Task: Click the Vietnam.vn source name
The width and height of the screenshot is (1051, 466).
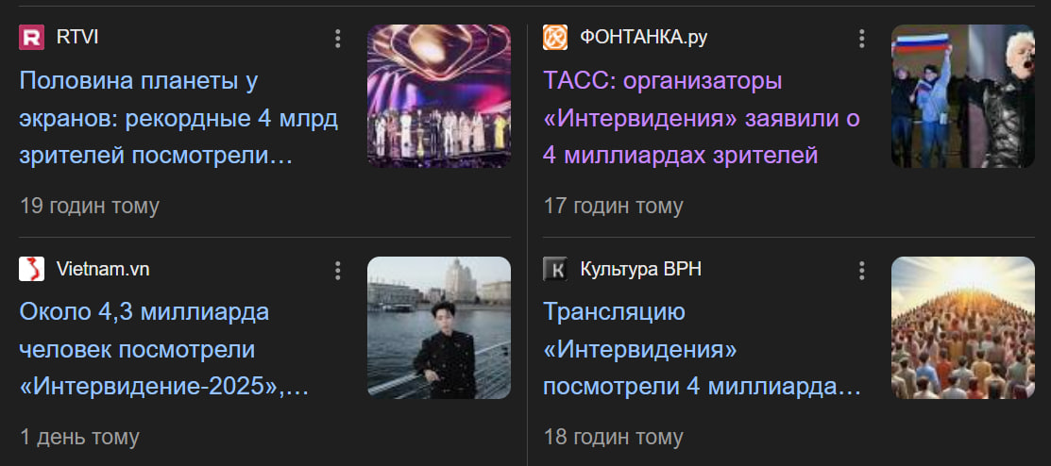Action: (103, 269)
